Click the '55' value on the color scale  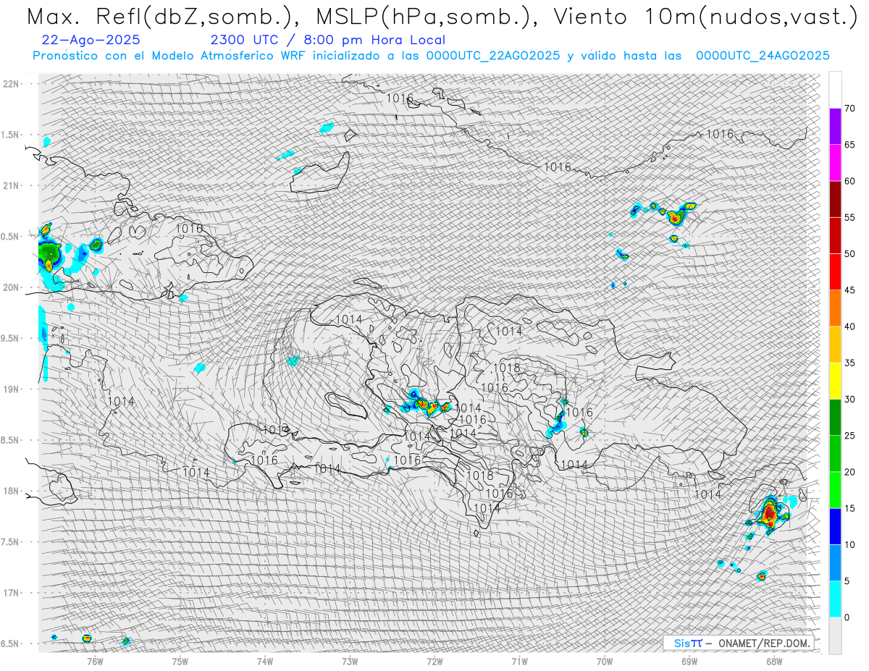tap(850, 217)
